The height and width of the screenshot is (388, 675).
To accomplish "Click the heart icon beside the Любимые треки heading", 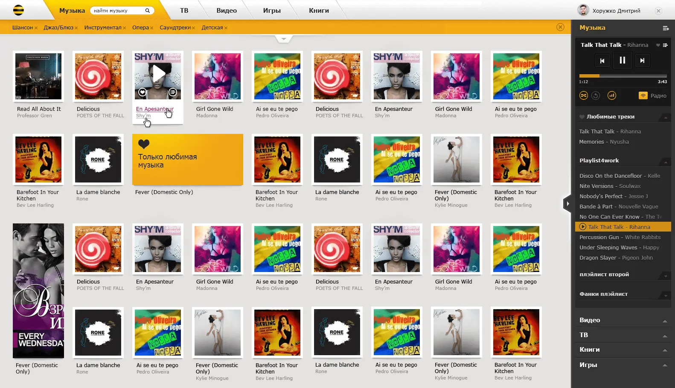I will click(x=582, y=117).
